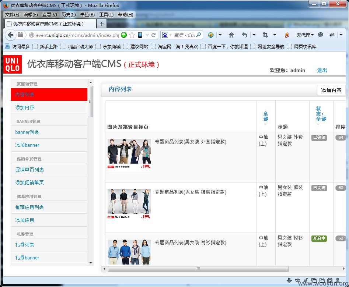Image resolution: width=349 pixels, height=287 pixels.
Task: Click the UNIQLO red logo
Action: coord(13,64)
